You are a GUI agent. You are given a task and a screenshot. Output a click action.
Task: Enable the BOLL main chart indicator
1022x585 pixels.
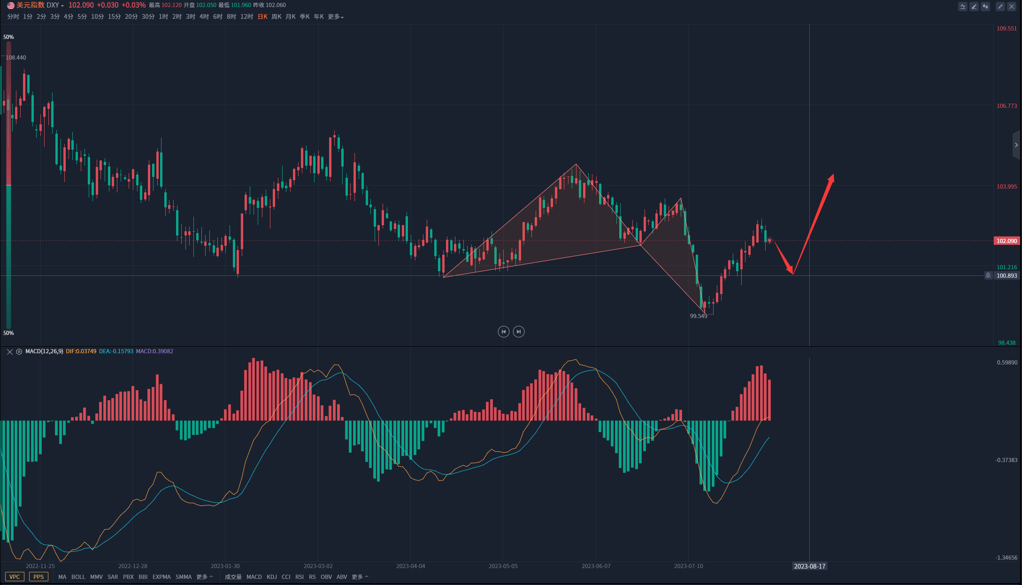click(x=78, y=577)
